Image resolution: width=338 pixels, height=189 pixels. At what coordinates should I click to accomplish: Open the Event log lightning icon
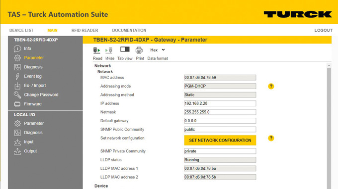tap(17, 76)
